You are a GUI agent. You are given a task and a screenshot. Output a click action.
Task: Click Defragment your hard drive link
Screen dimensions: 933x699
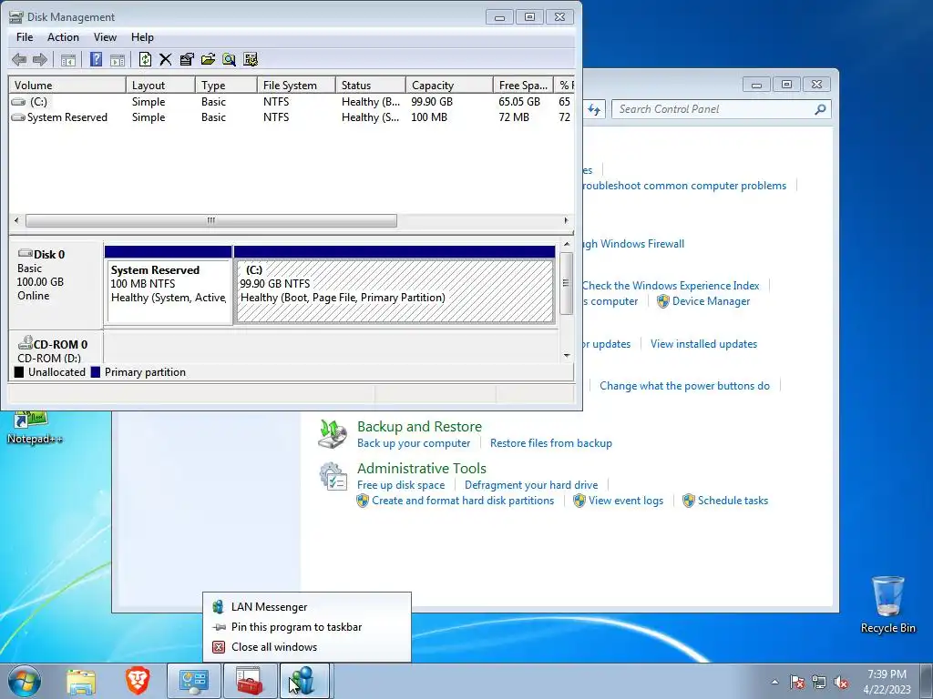point(531,485)
